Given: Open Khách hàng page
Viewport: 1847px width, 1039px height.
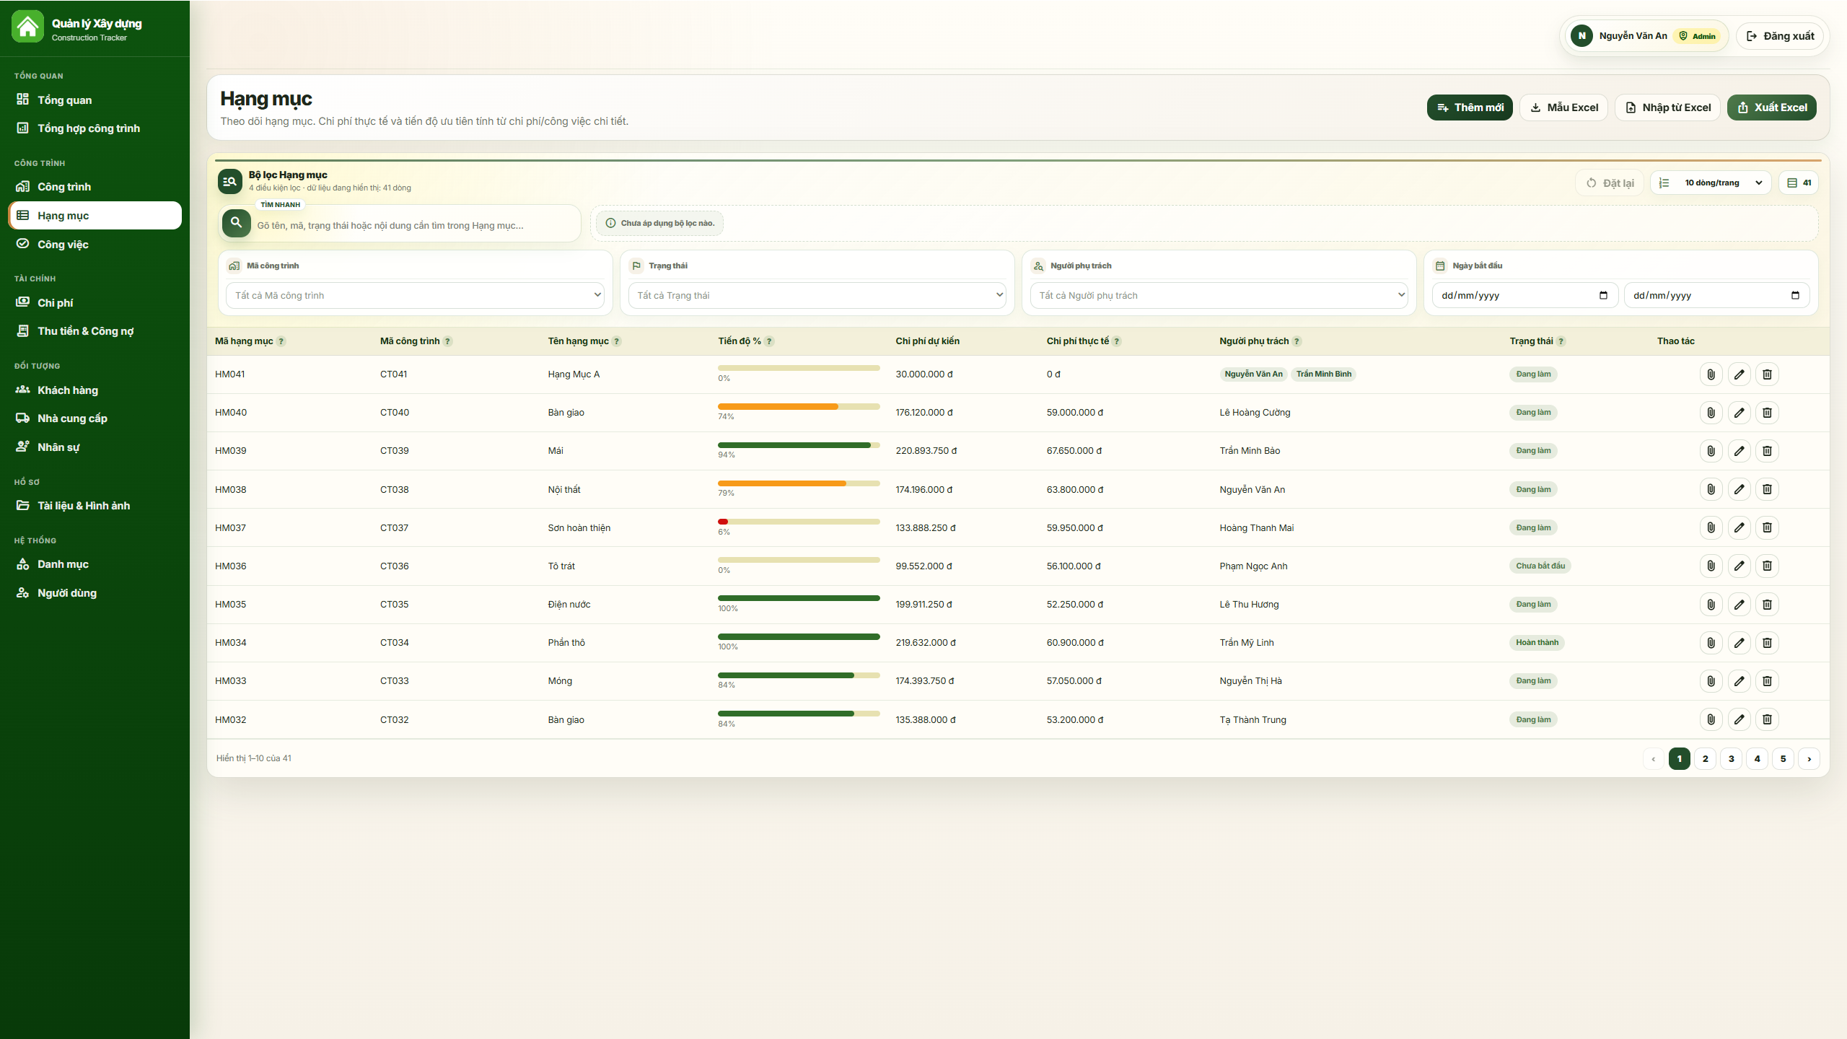Looking at the screenshot, I should (x=95, y=390).
